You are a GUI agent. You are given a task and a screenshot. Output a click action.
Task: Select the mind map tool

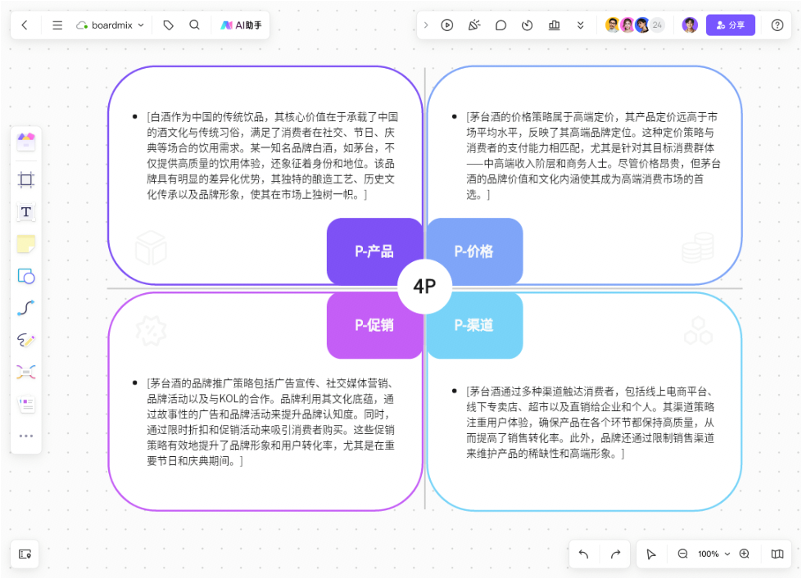coord(26,373)
